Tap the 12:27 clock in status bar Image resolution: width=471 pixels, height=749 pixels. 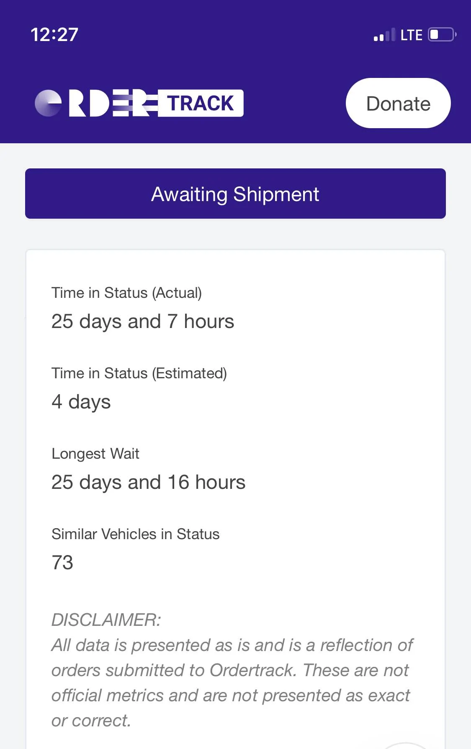[x=54, y=34]
